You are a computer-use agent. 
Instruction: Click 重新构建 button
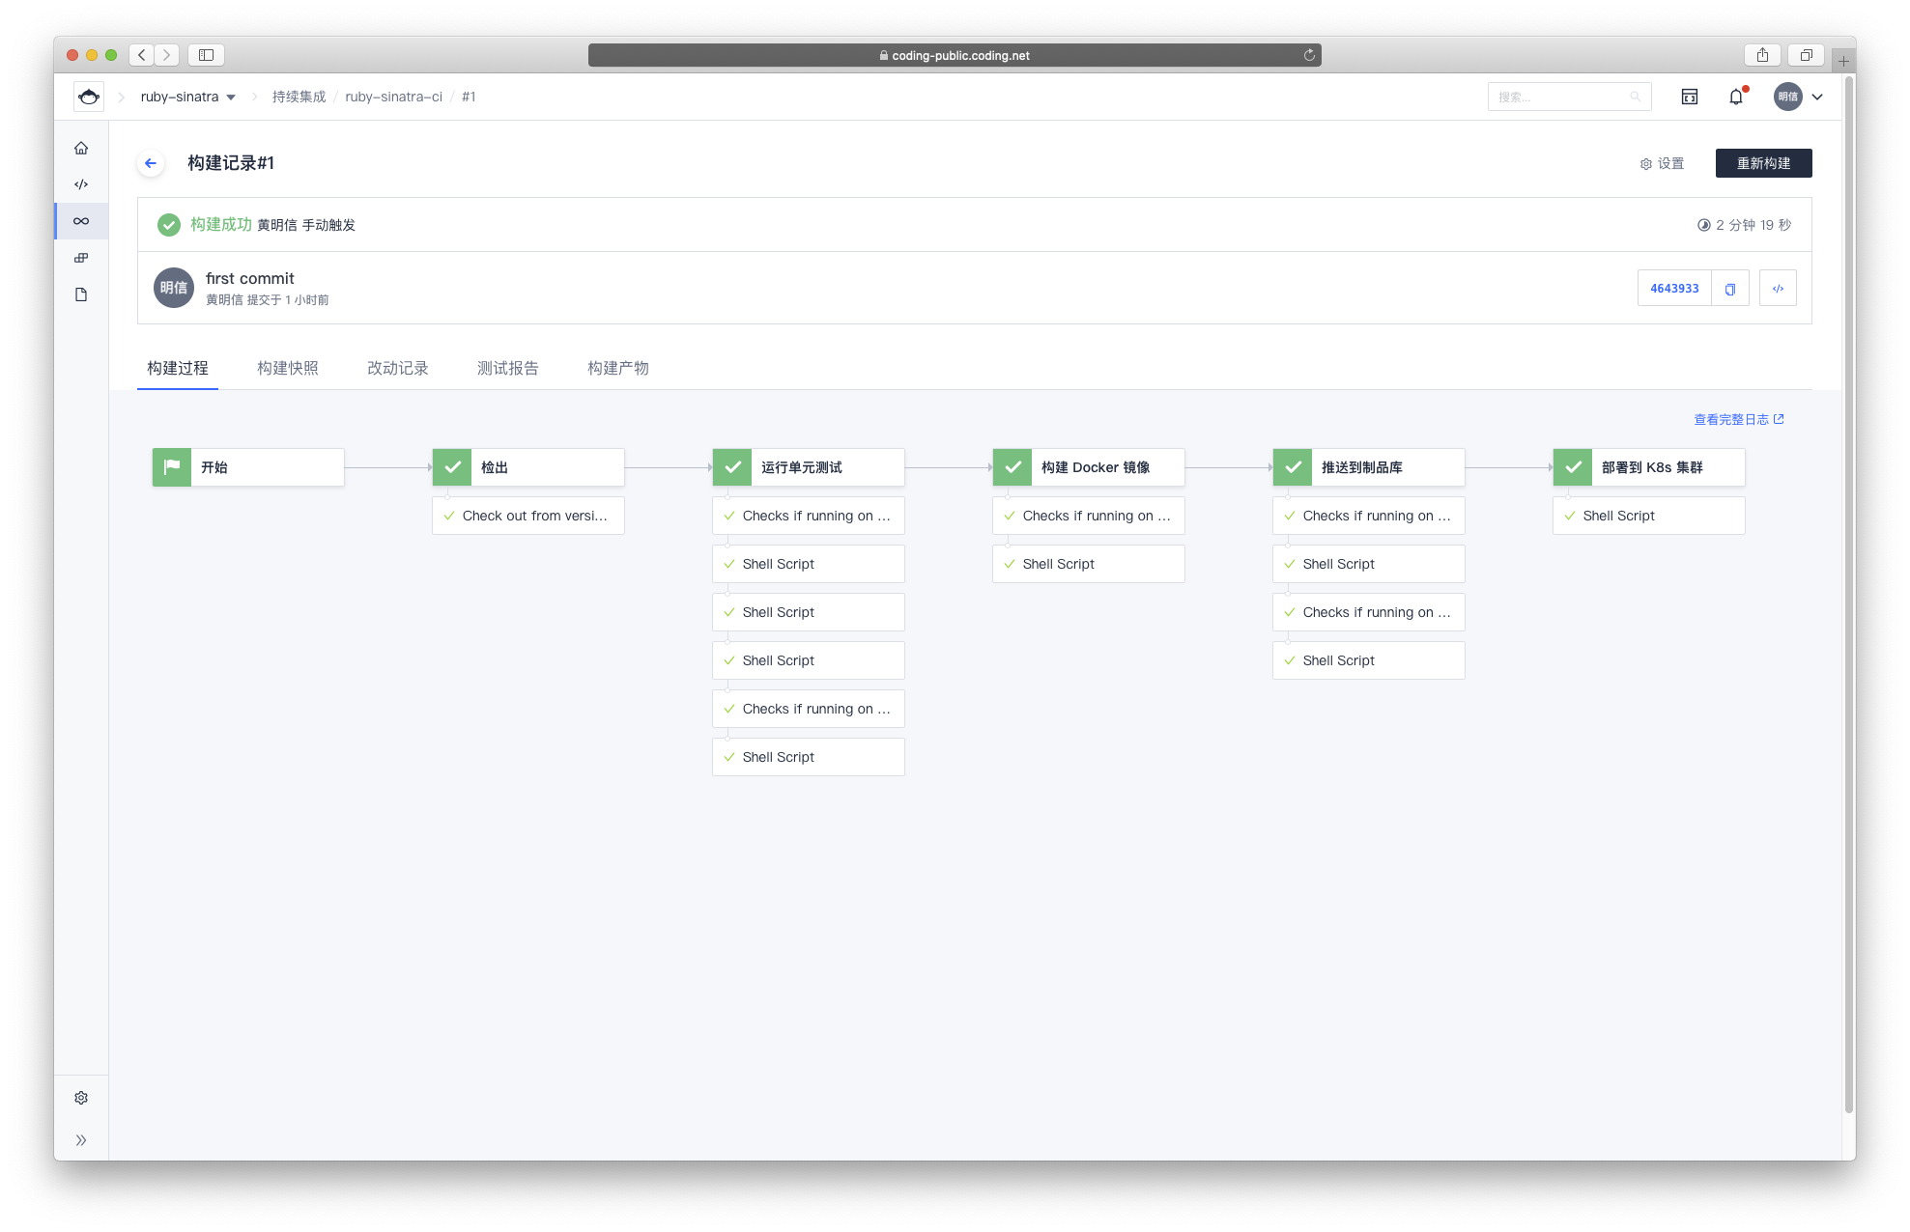tap(1762, 163)
